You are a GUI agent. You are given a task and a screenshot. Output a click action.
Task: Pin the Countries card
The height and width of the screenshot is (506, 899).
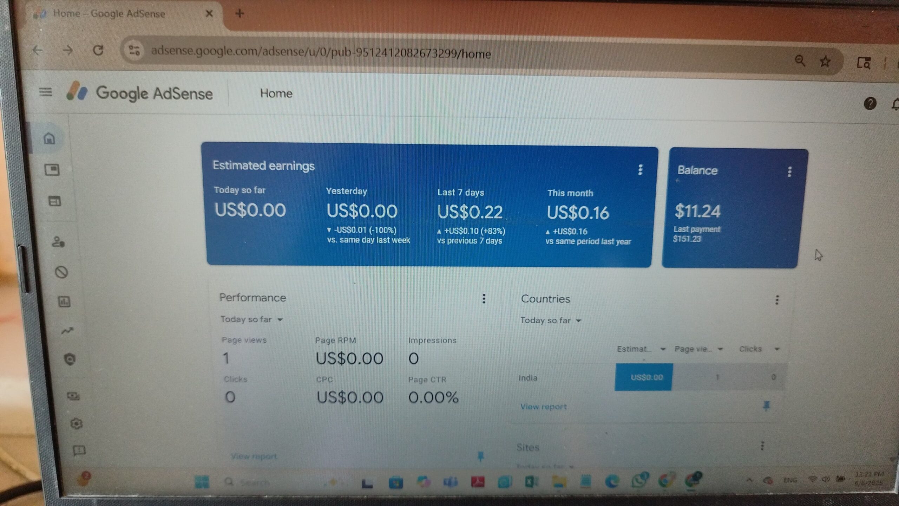pyautogui.click(x=766, y=406)
